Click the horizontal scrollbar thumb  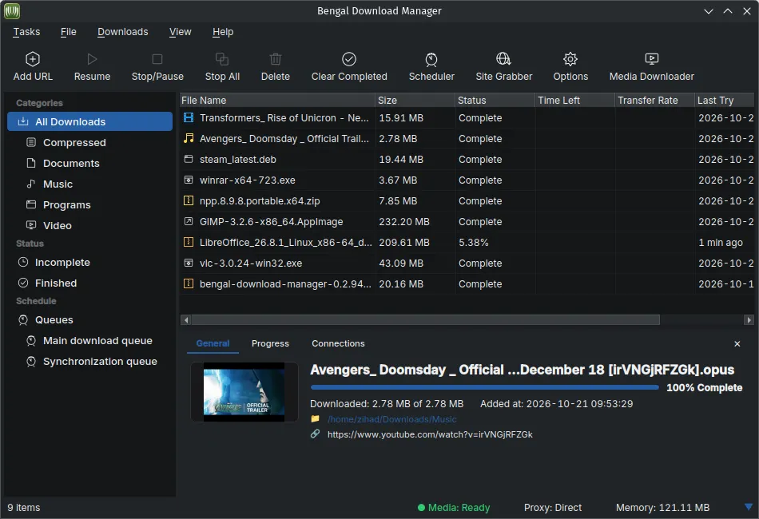coord(426,319)
